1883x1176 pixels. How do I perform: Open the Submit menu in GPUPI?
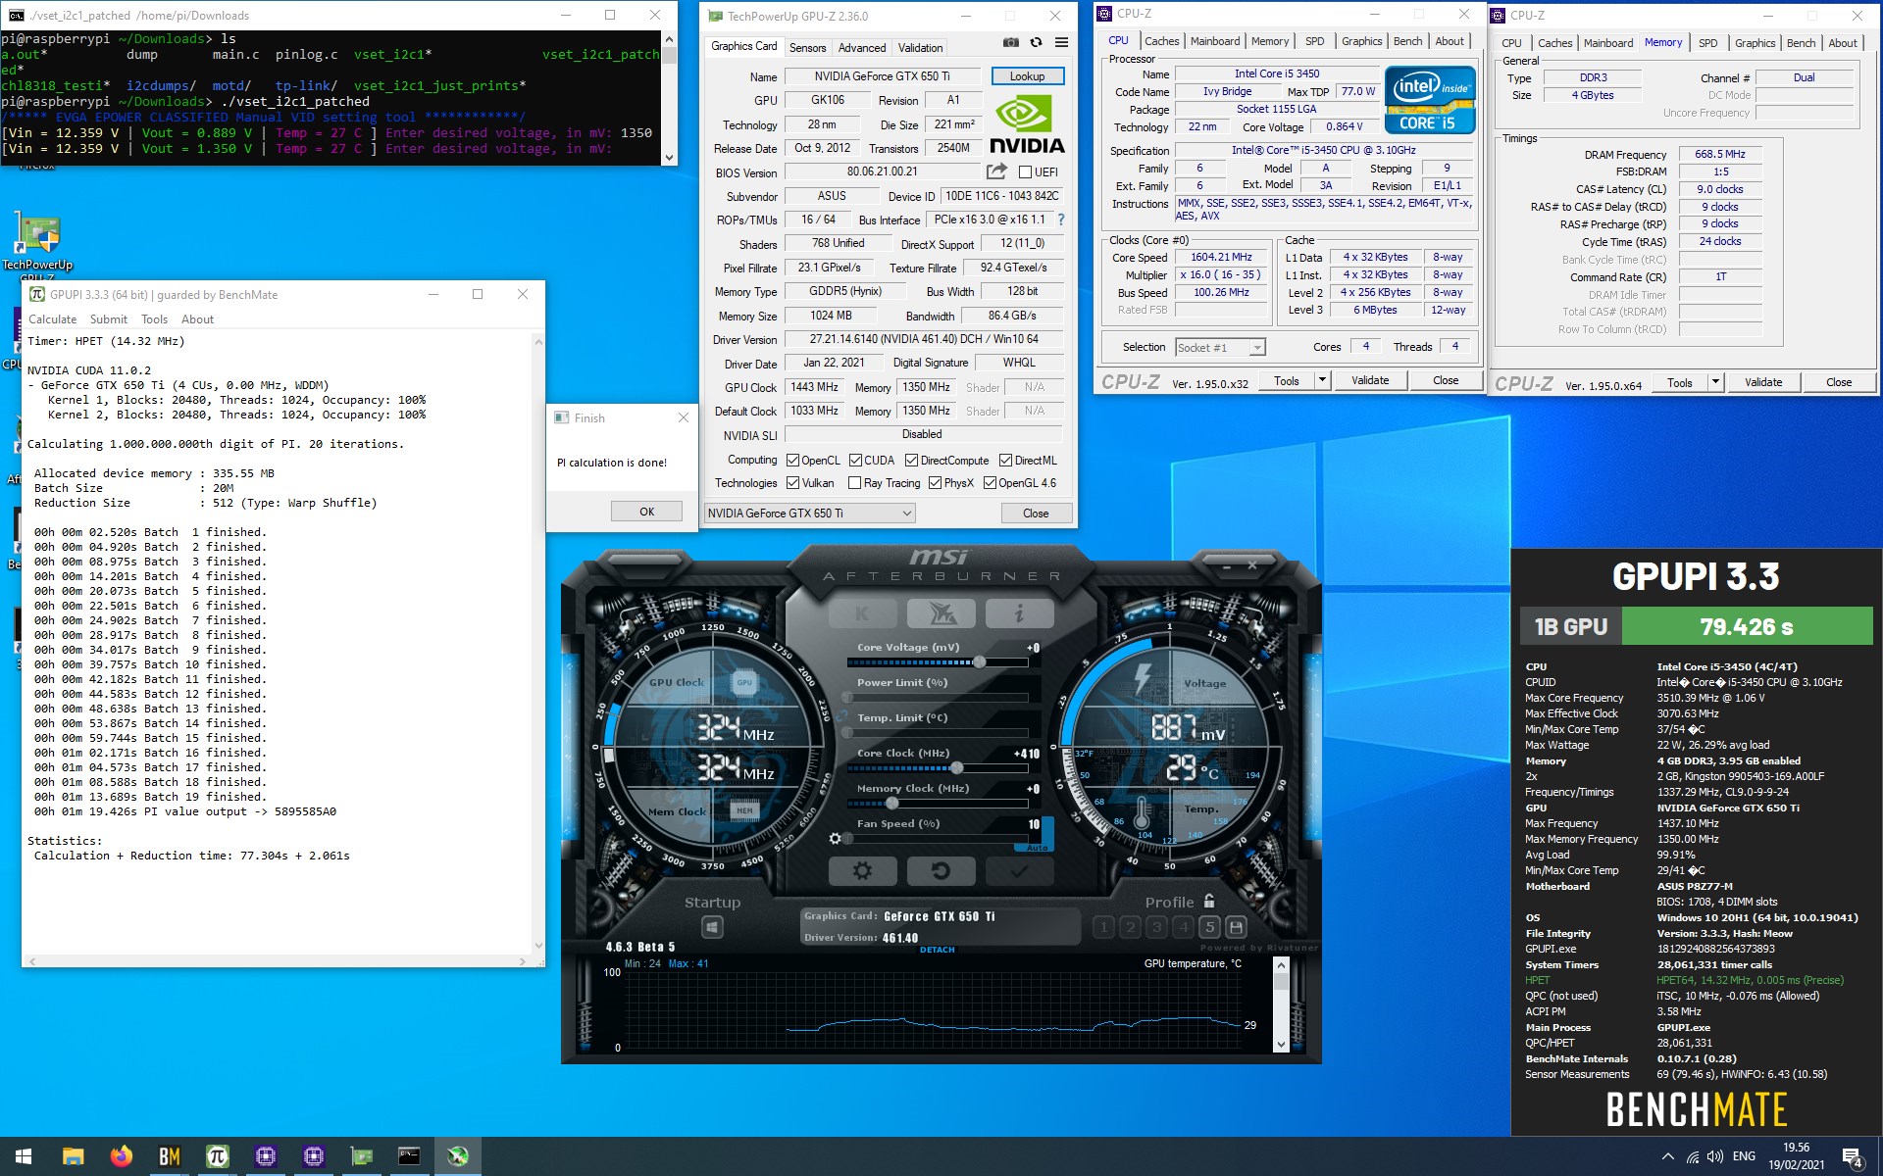(109, 319)
